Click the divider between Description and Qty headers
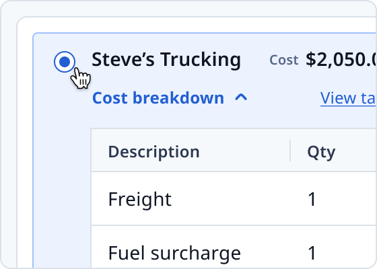The width and height of the screenshot is (377, 269). tap(290, 151)
